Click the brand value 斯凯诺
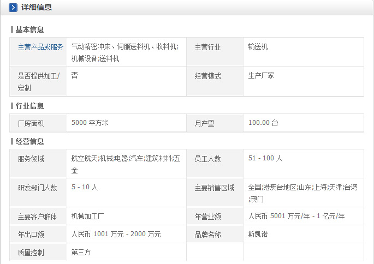 tap(258, 234)
